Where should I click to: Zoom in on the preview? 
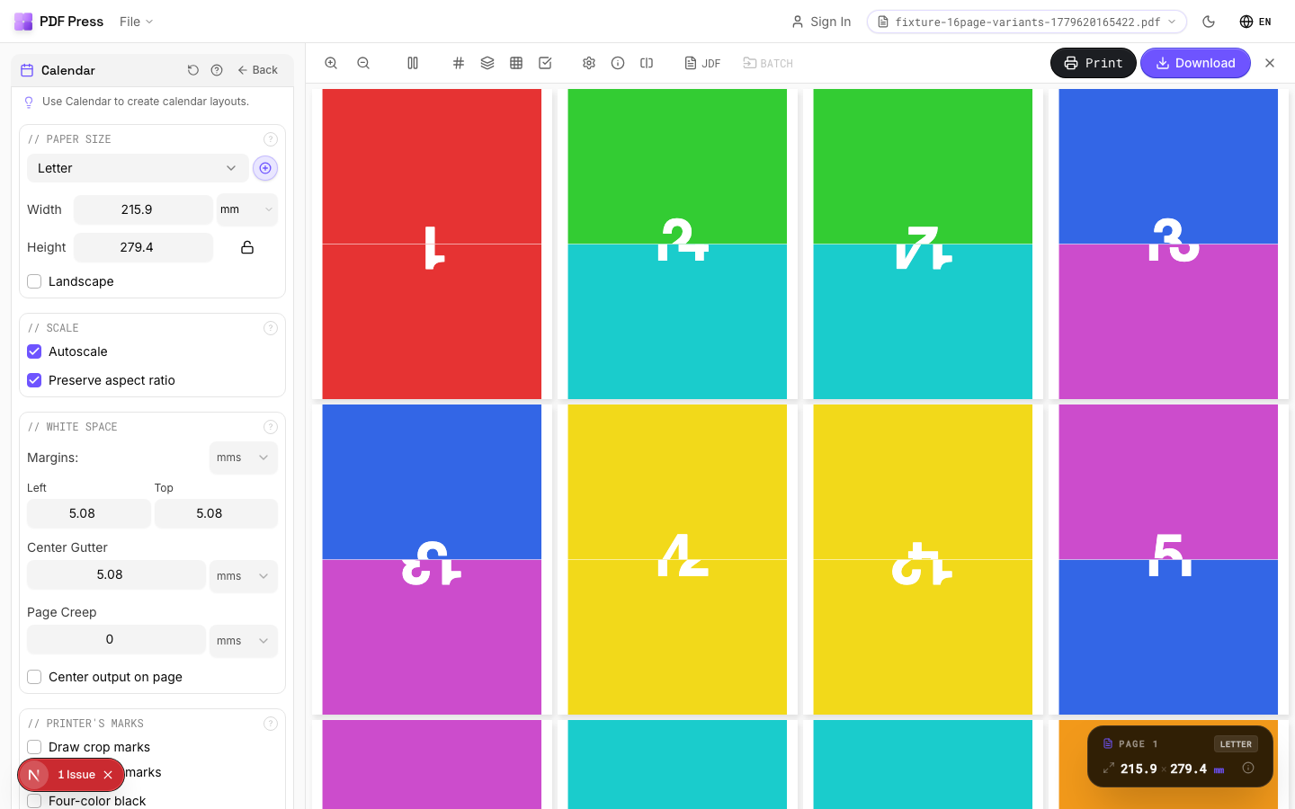331,63
